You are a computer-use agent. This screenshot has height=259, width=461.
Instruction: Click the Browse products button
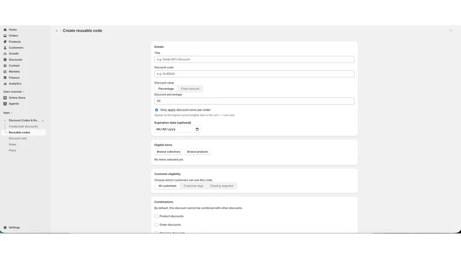coord(198,152)
